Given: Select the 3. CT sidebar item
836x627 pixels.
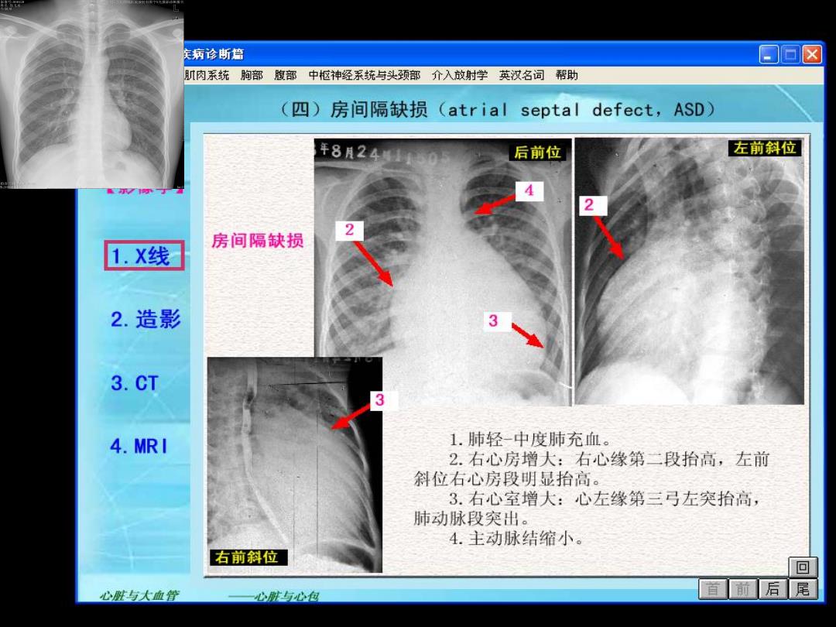Looking at the screenshot, I should click(135, 383).
